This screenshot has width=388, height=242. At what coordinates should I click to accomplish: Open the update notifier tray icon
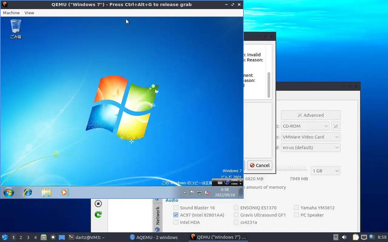[x=372, y=237]
